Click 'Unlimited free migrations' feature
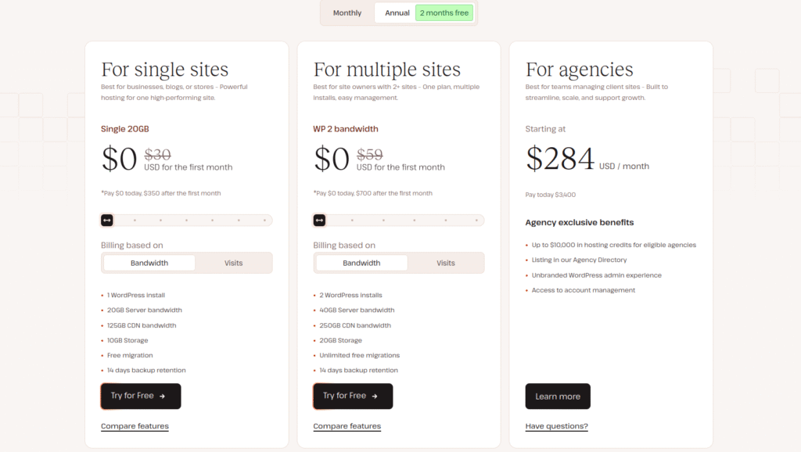The image size is (801, 452). click(360, 355)
